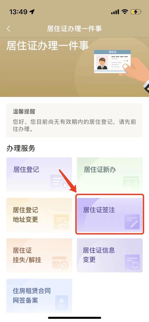Click the refresh icon on 居住证信息变更
The width and height of the screenshot is (149, 322).
(132, 262)
